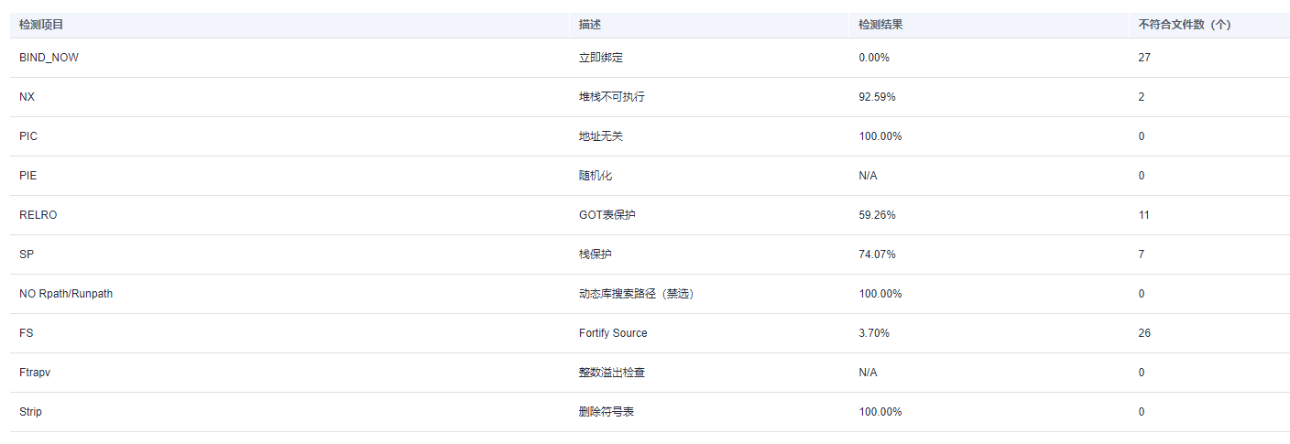Image resolution: width=1290 pixels, height=444 pixels.
Task: Select the FS check item
Action: 26,333
